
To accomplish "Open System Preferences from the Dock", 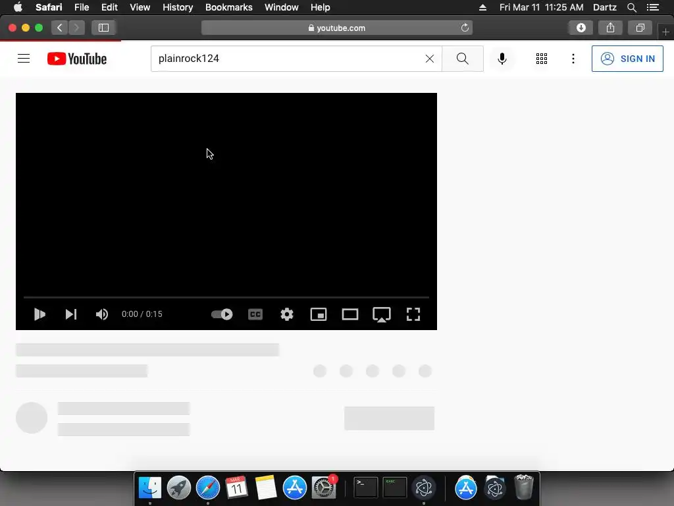I will tap(323, 488).
